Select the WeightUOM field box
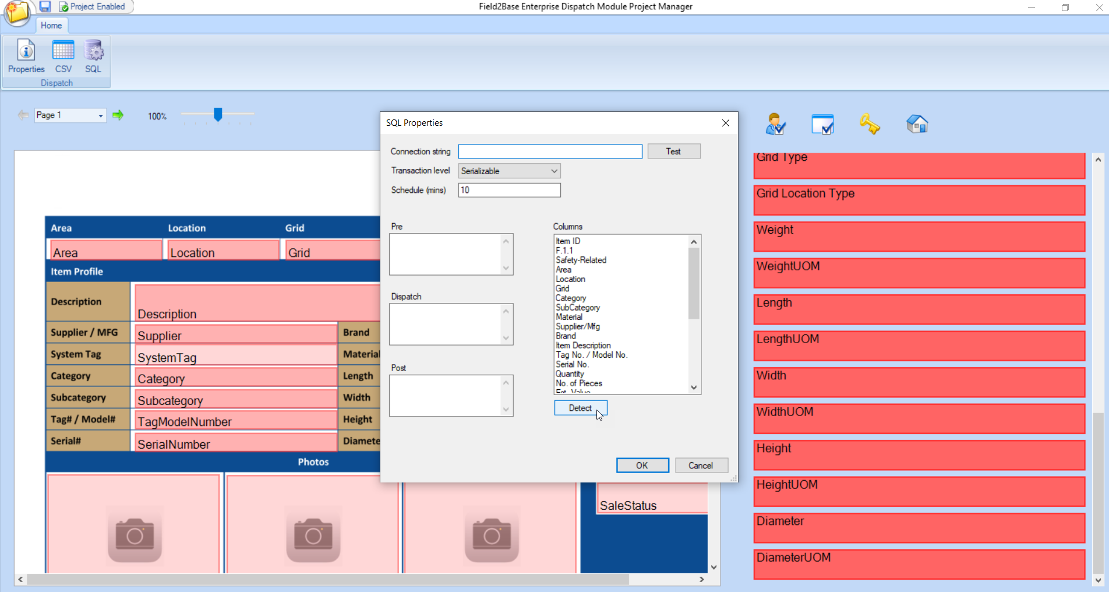Image resolution: width=1109 pixels, height=592 pixels. [919, 273]
